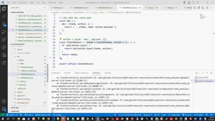The height and width of the screenshot is (121, 215).
Task: Switch to the DEBUG CONSOLE panel tab
Action: [81, 73]
